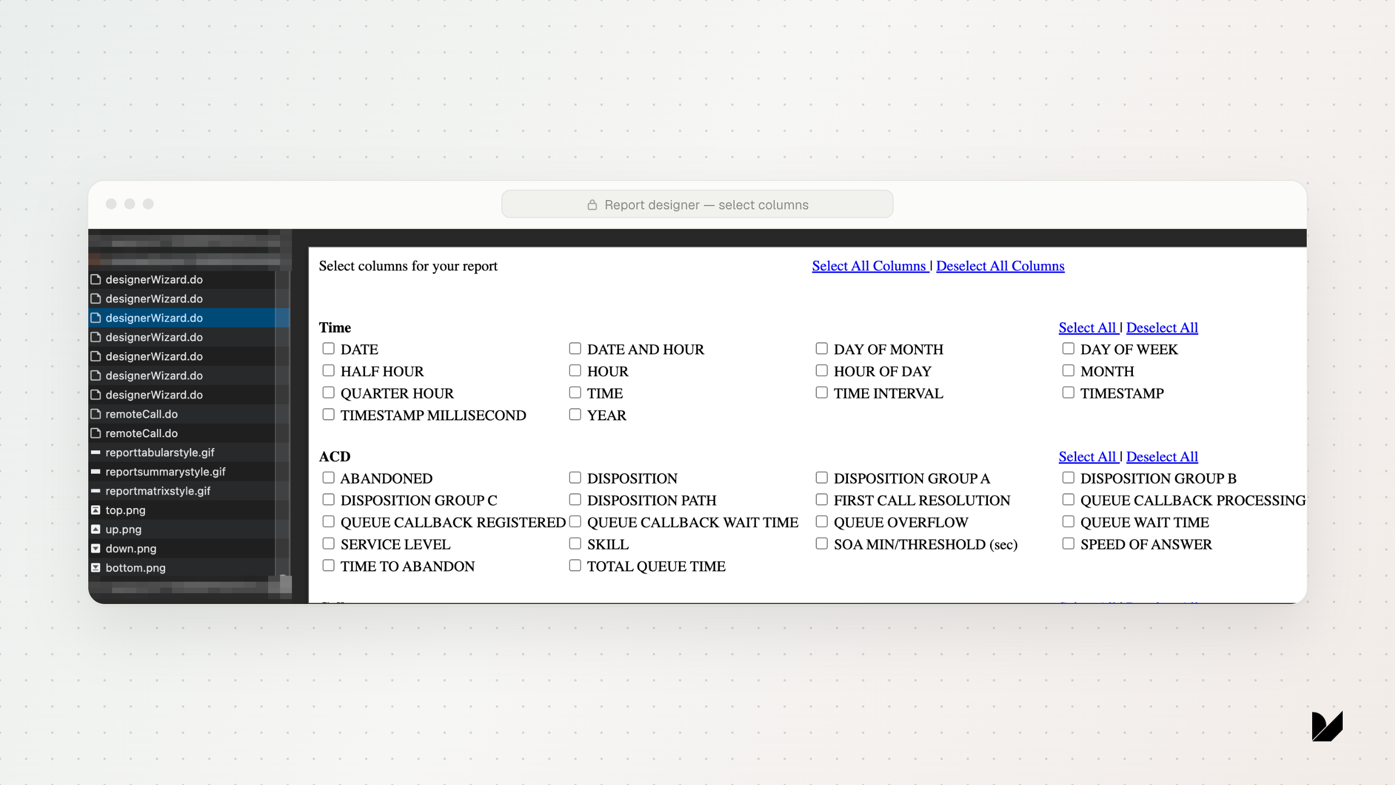Click the bottom.png image icon
The image size is (1395, 785).
pos(96,568)
